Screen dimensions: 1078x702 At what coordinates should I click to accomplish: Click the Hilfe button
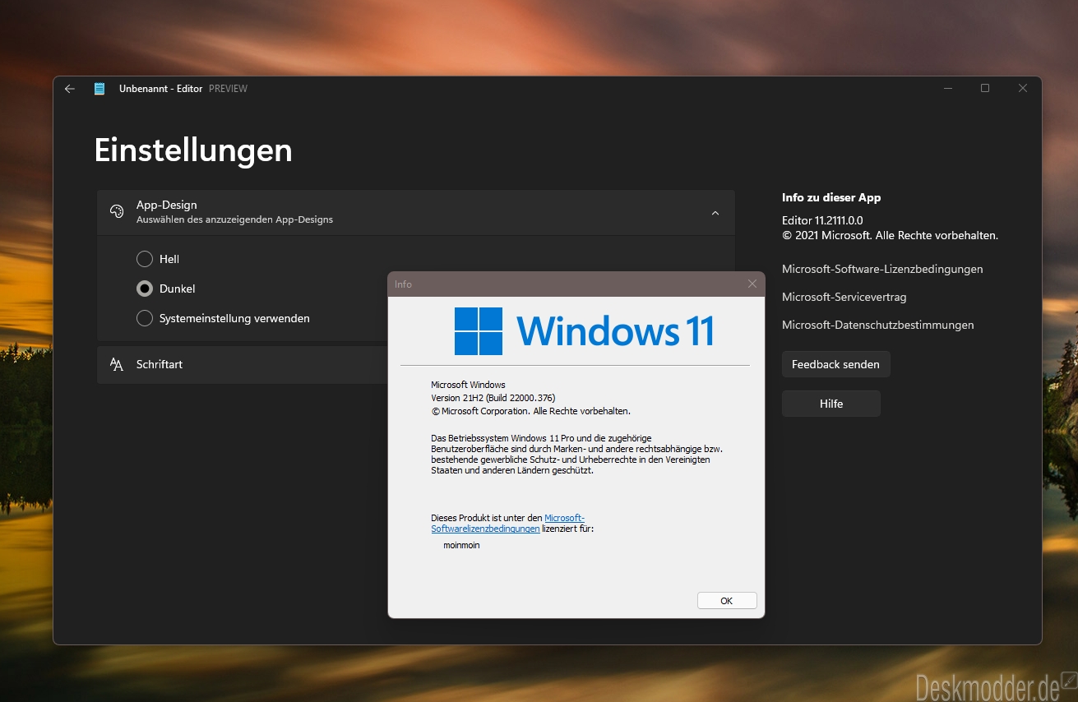(830, 404)
